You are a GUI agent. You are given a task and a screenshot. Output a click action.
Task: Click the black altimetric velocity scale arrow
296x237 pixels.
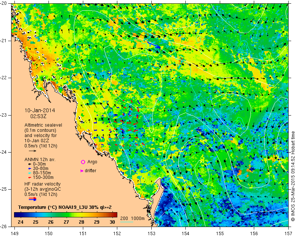tap(33, 151)
